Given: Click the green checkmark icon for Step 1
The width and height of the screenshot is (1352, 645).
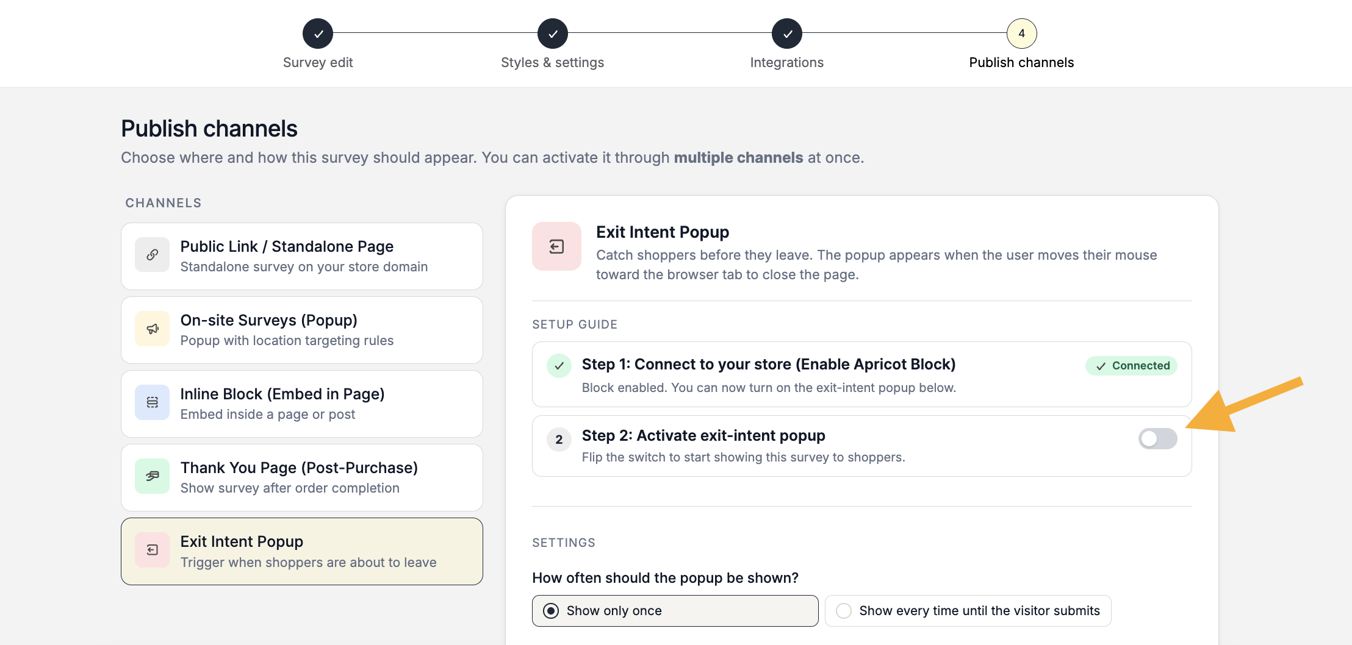Looking at the screenshot, I should tap(559, 366).
